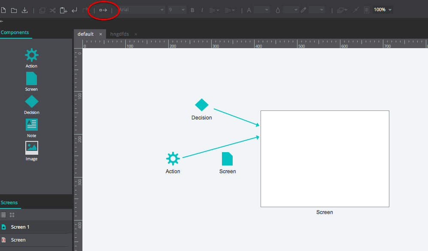Choose the Image component from Components
This screenshot has height=251, width=428.
[31, 148]
